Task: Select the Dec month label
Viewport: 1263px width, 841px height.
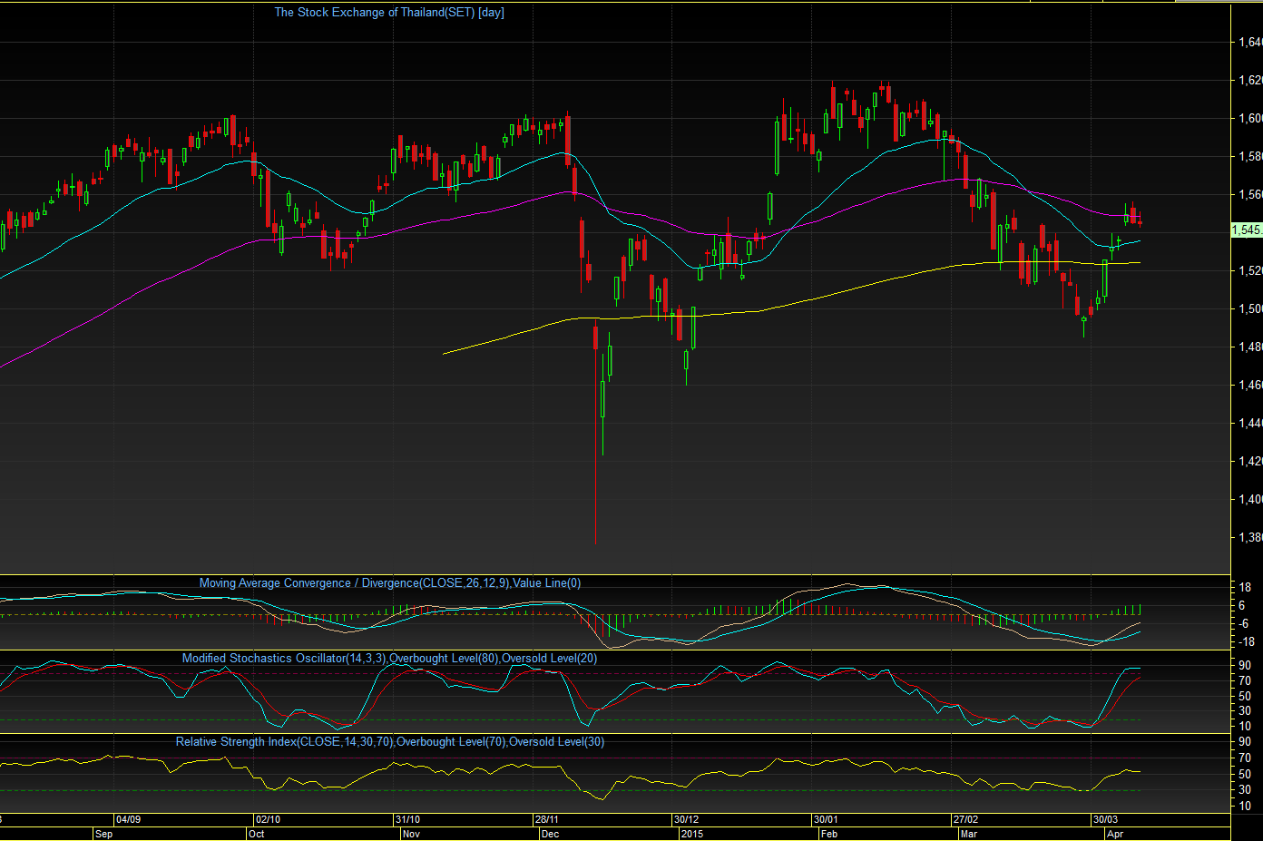Action: click(x=550, y=834)
